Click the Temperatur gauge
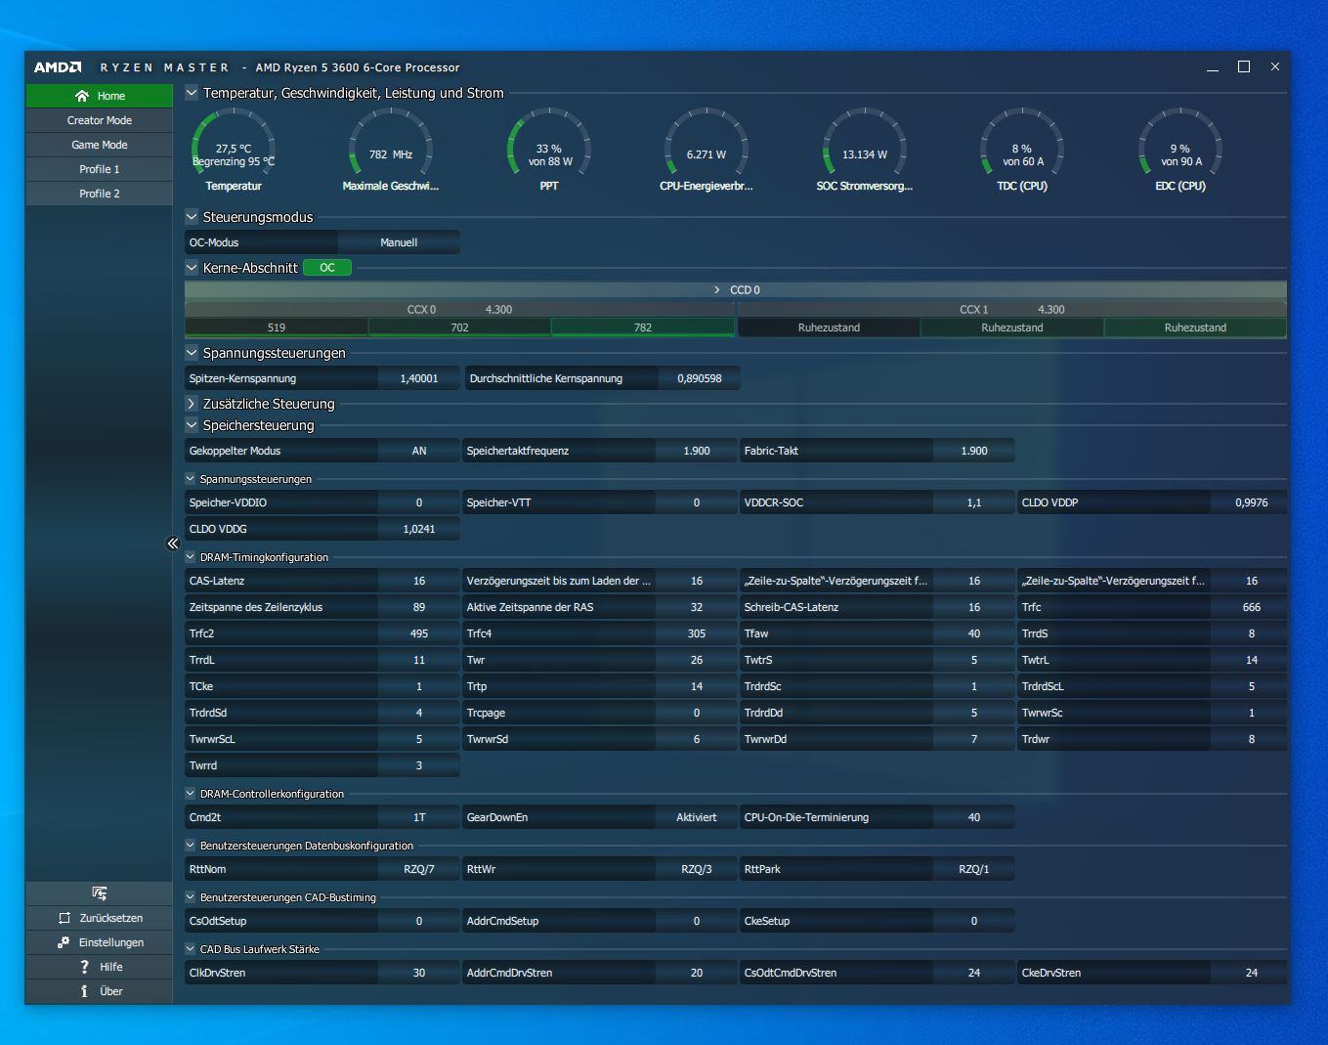Viewport: 1328px width, 1045px height. pos(234,149)
